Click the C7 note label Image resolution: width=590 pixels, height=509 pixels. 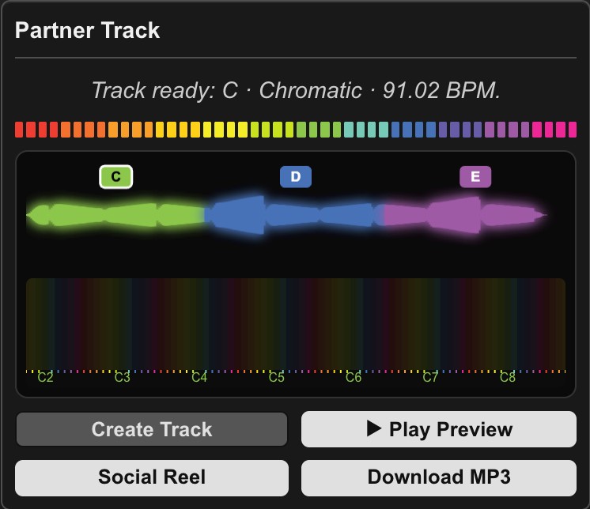430,377
